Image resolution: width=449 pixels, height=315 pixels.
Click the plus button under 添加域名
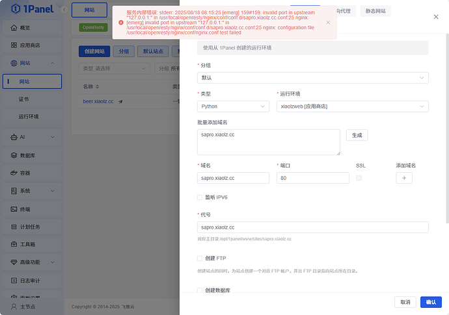point(404,178)
